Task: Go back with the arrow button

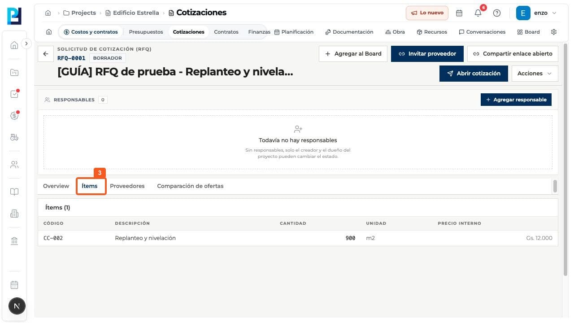Action: click(45, 54)
